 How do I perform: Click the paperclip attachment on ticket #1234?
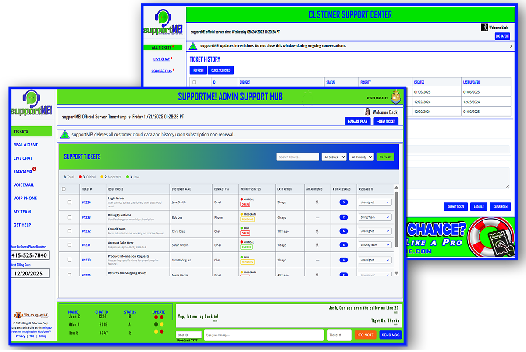coord(317,202)
